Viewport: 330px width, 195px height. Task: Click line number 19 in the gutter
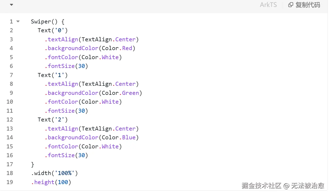[10, 182]
